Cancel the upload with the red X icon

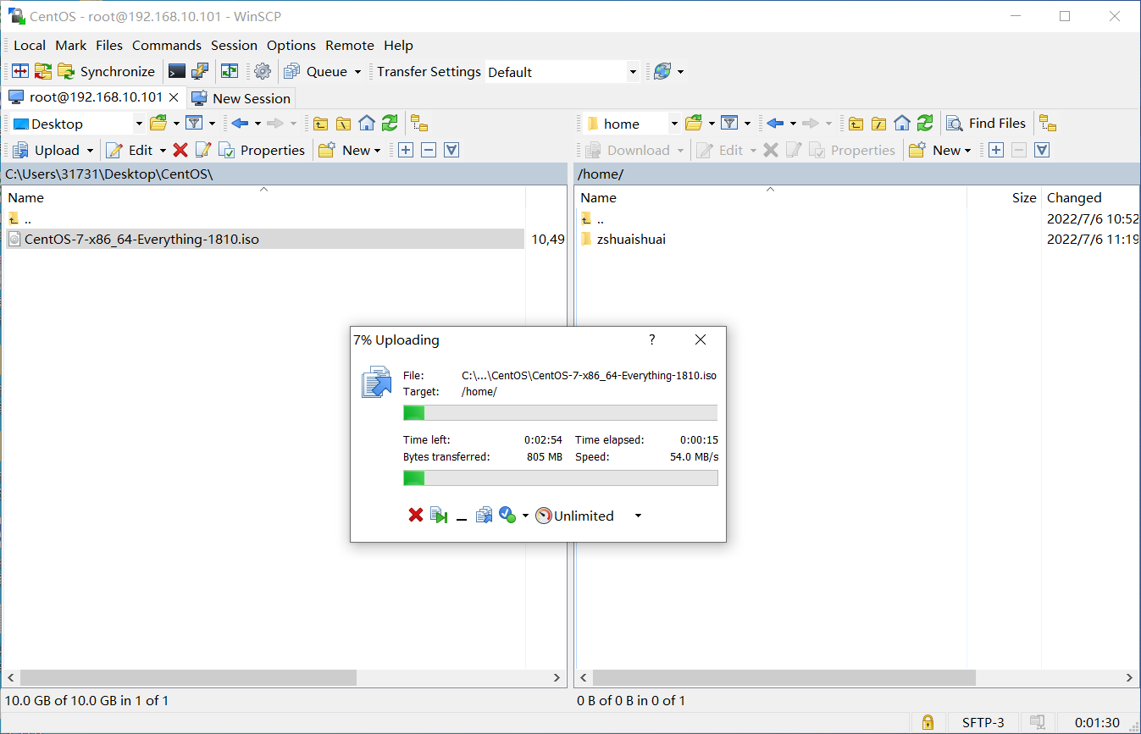pos(415,515)
